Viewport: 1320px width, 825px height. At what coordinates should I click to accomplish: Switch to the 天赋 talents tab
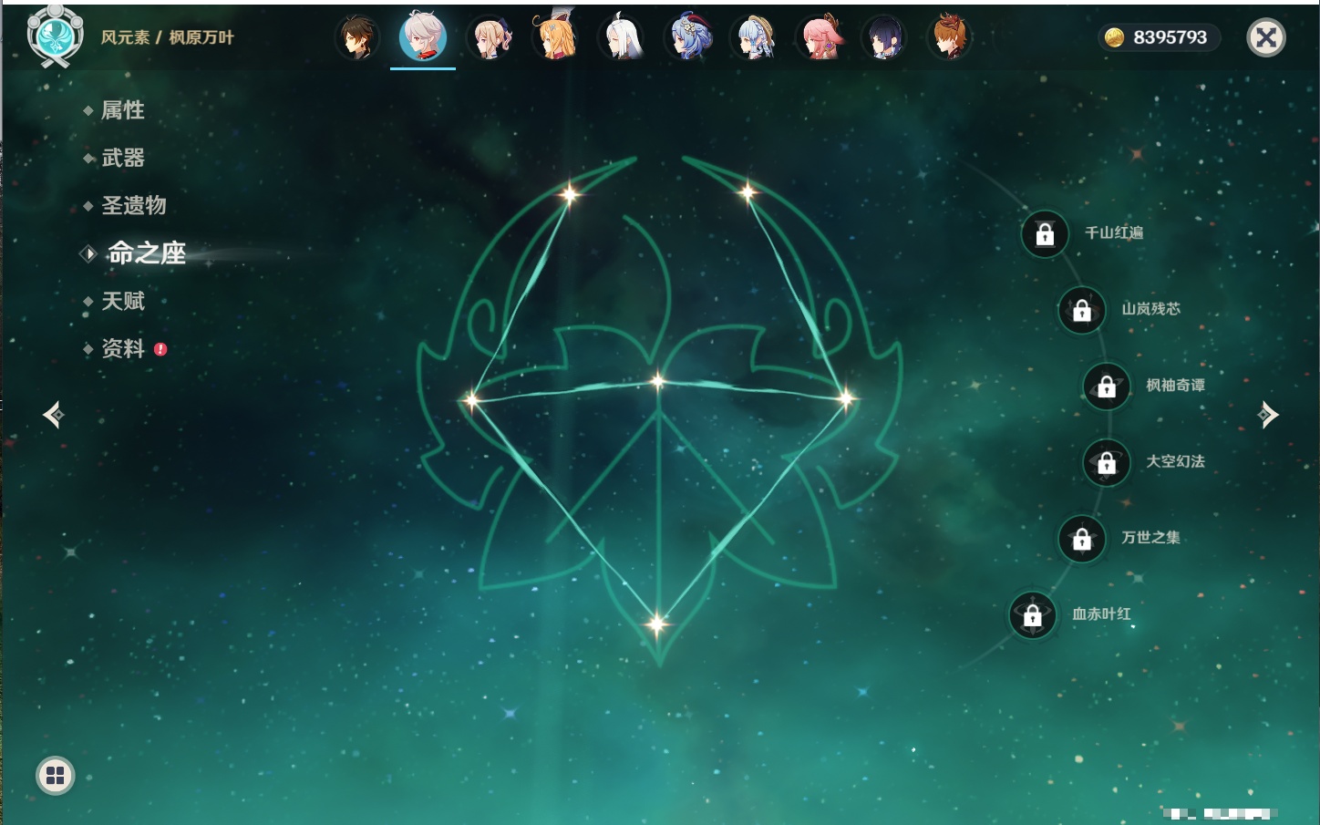tap(122, 301)
